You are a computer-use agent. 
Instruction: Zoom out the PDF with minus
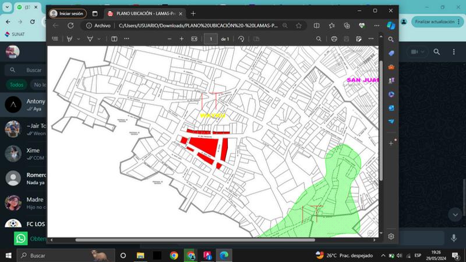pyautogui.click(x=170, y=39)
